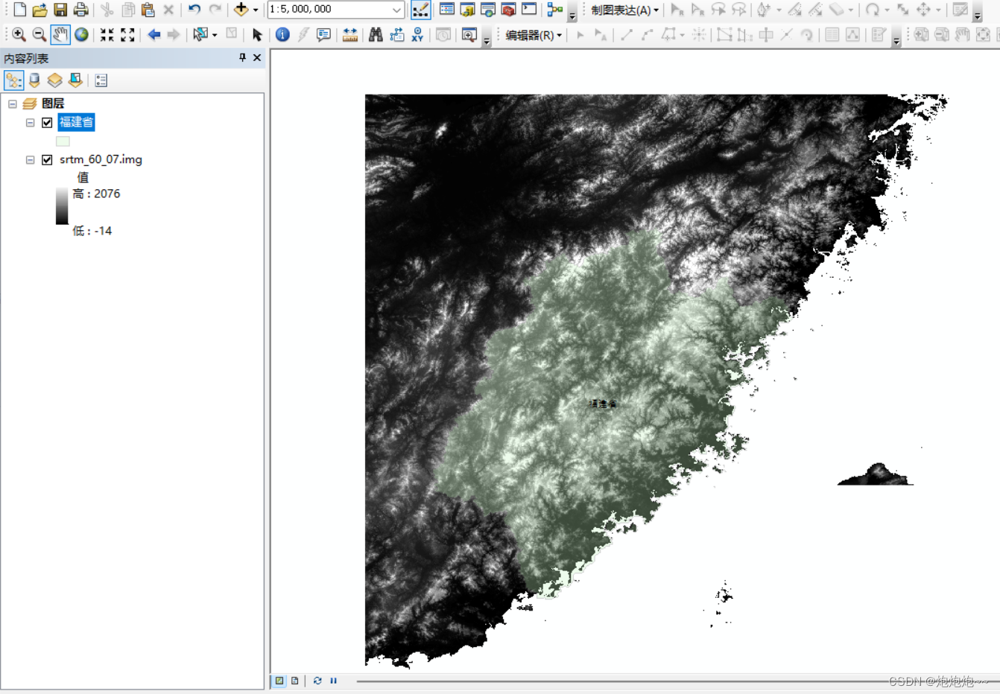
Task: Open the Find binoculars tool
Action: pos(376,34)
